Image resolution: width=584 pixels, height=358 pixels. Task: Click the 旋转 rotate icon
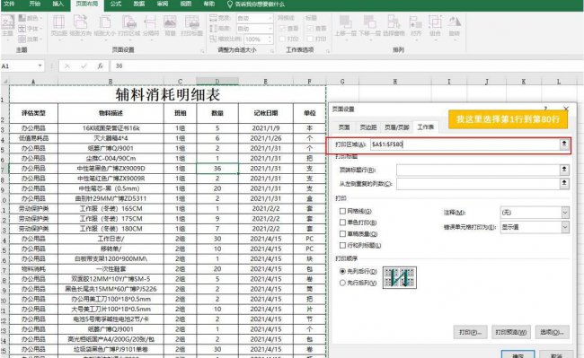pos(454,26)
